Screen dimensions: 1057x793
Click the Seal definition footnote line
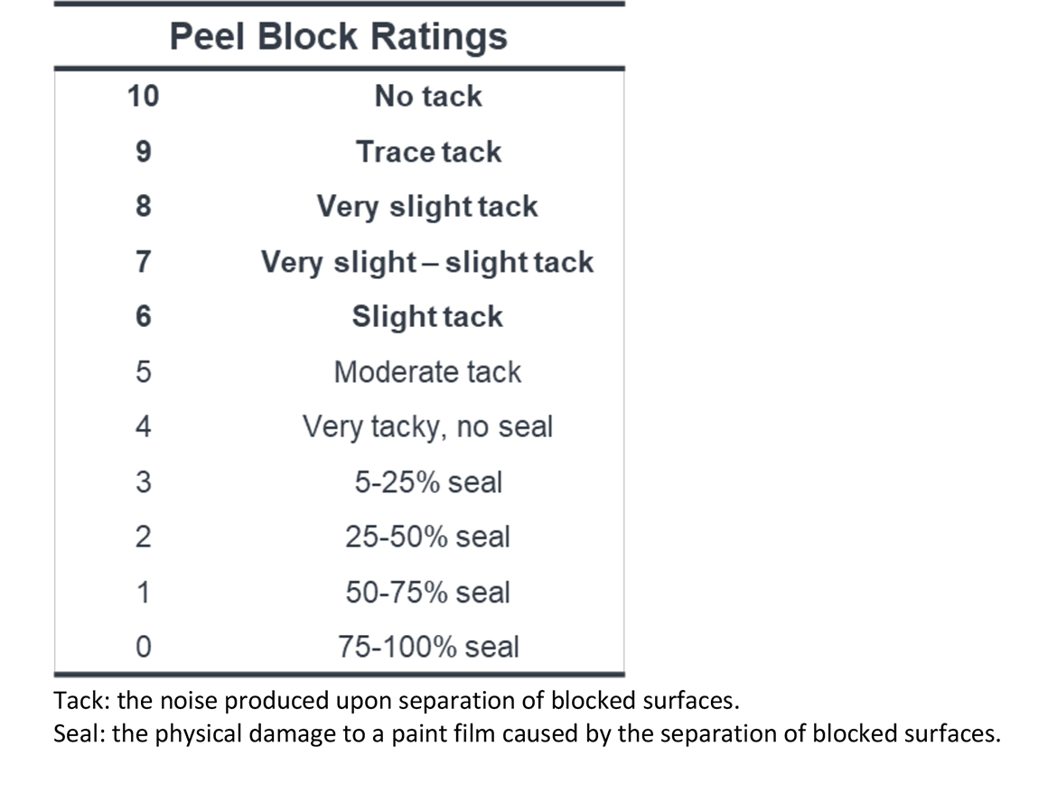point(527,734)
